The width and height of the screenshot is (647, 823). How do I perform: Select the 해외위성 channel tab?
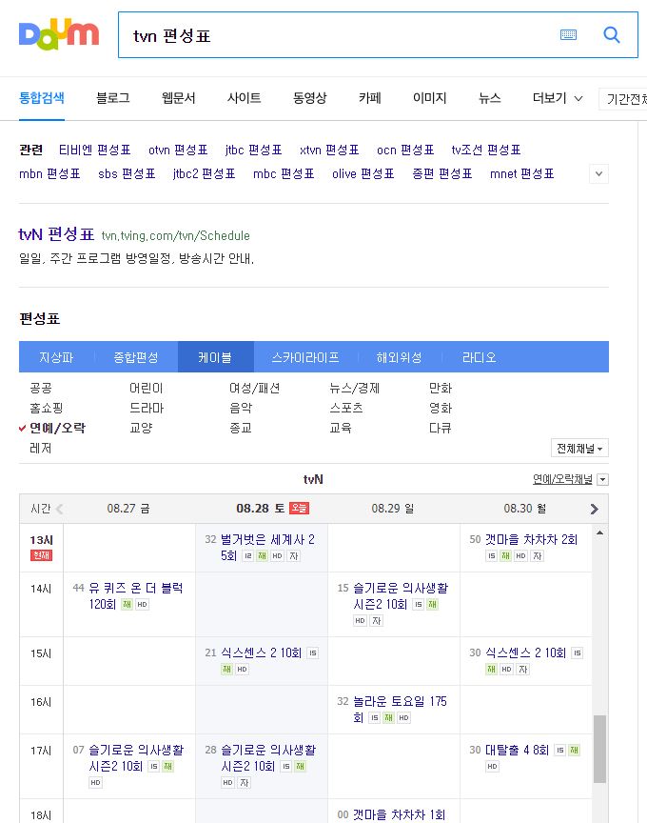[399, 357]
